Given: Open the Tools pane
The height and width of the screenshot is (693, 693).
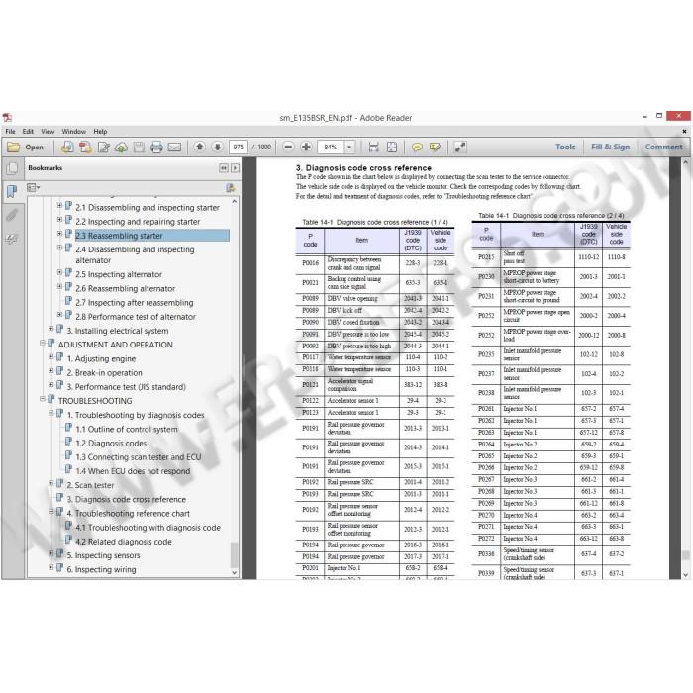Looking at the screenshot, I should pyautogui.click(x=565, y=147).
